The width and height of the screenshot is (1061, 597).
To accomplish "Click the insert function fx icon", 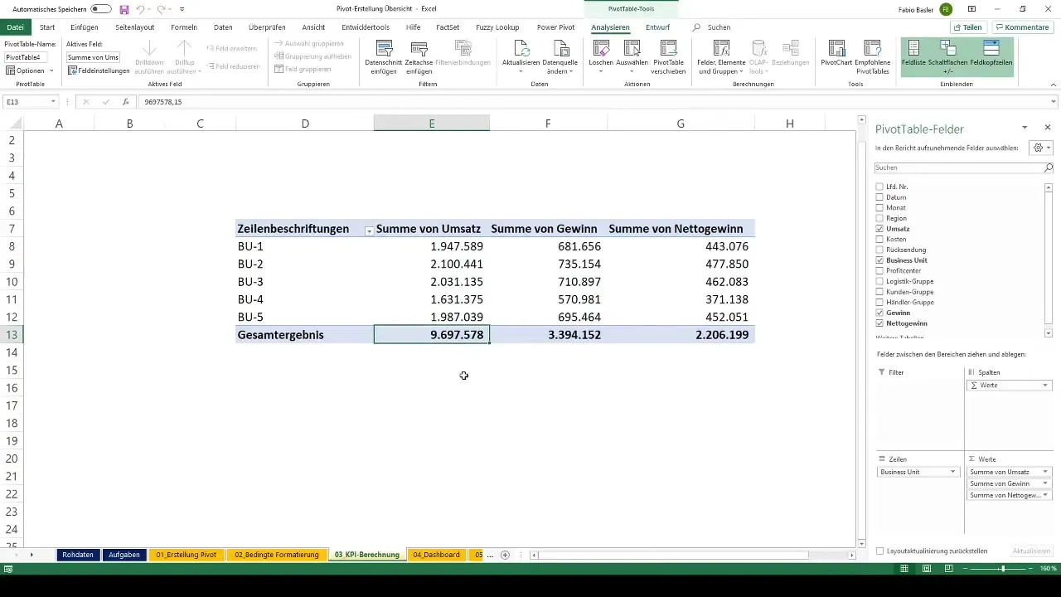I will coord(126,102).
